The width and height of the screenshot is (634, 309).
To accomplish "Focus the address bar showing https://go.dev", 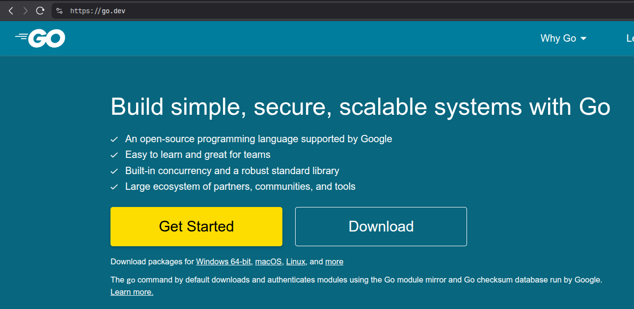I will (x=344, y=11).
